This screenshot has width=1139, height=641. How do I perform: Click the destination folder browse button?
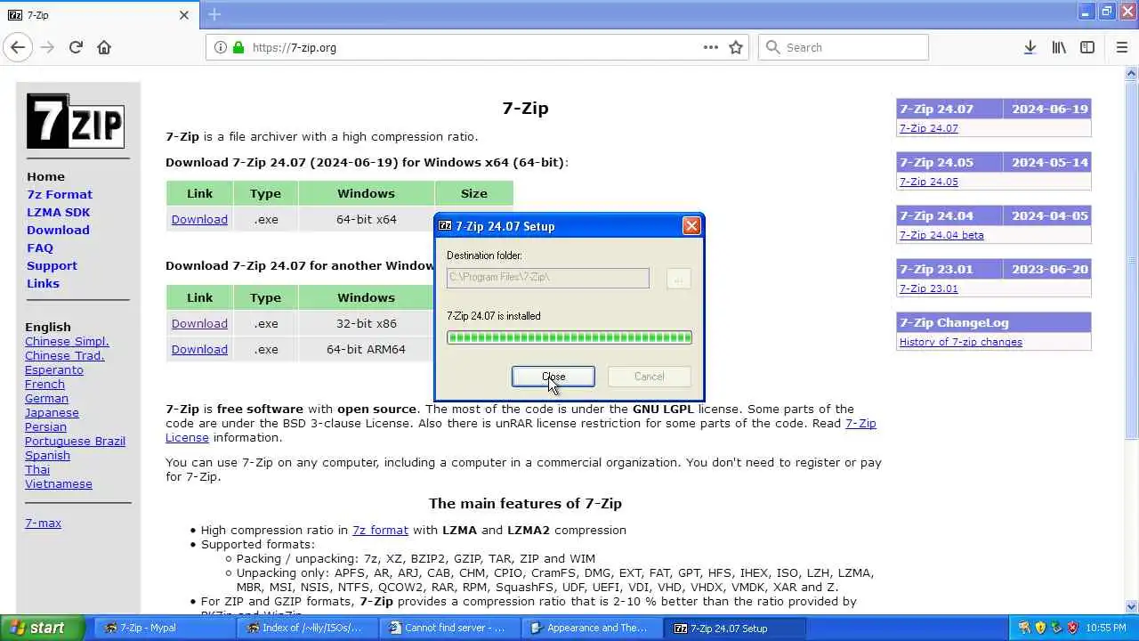tap(678, 279)
